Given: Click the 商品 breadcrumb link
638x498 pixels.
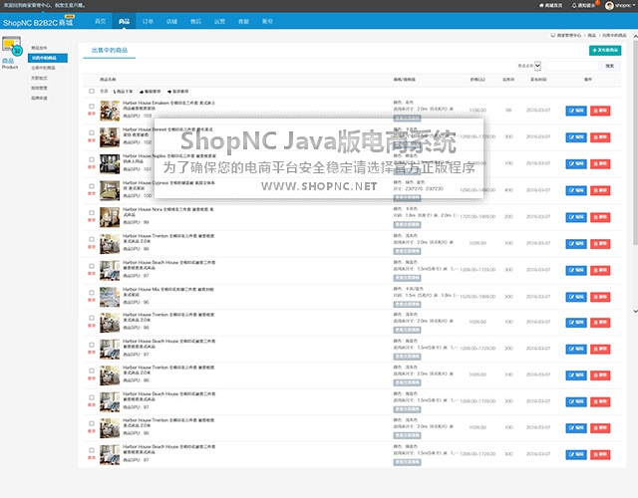Looking at the screenshot, I should pyautogui.click(x=591, y=36).
